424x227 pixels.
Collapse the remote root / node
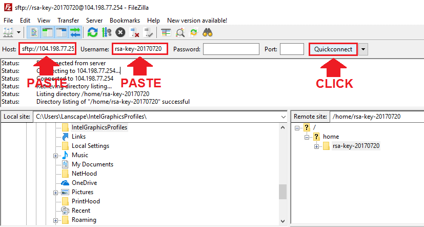[x=297, y=128]
